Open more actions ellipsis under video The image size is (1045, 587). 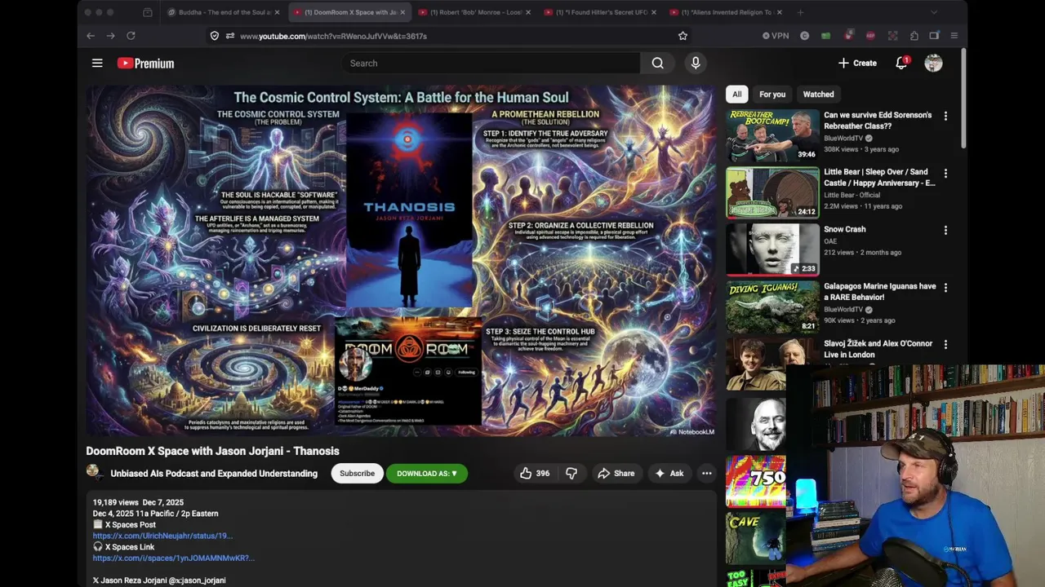[x=707, y=473]
